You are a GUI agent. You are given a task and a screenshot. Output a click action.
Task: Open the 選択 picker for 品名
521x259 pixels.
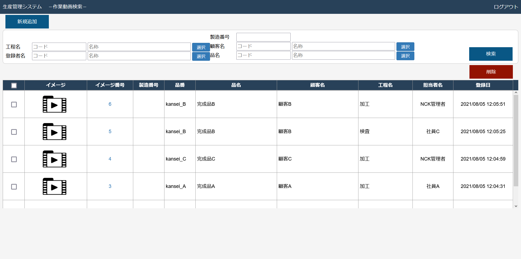pos(405,56)
